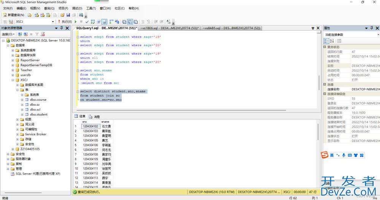Switch to the Messages (消息) tab
The image size is (380, 200).
tap(95, 116)
